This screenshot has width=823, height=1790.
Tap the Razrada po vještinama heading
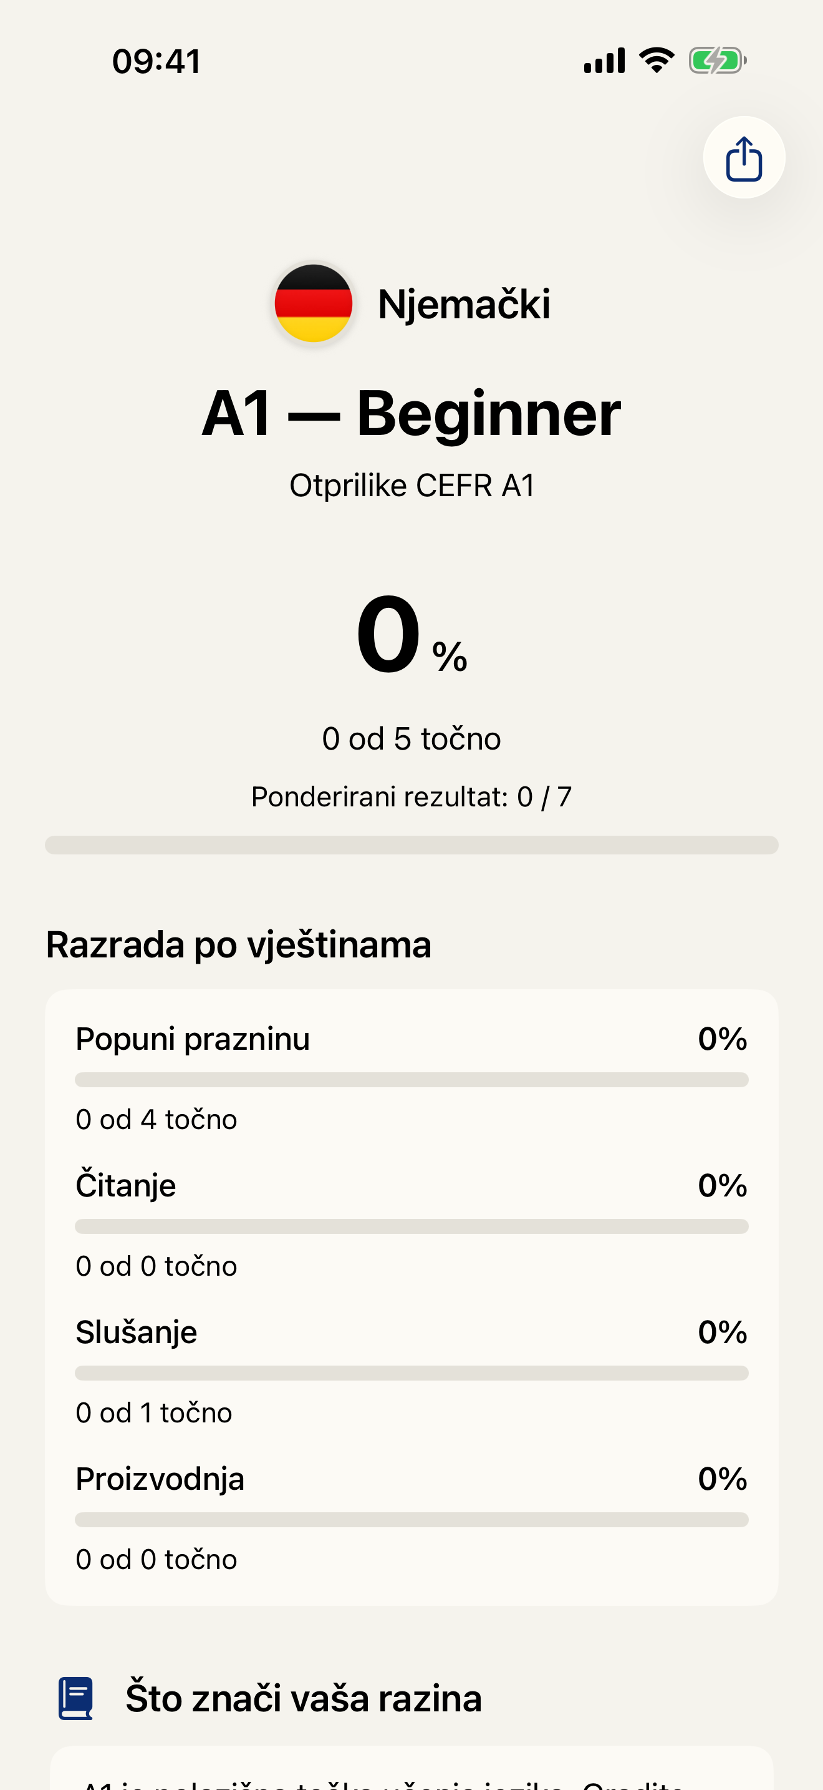pyautogui.click(x=239, y=945)
